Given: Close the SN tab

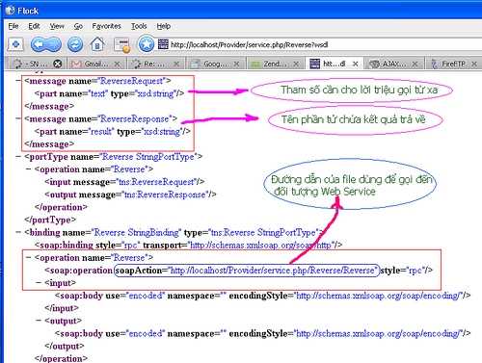Looking at the screenshot, I should click(x=57, y=64).
